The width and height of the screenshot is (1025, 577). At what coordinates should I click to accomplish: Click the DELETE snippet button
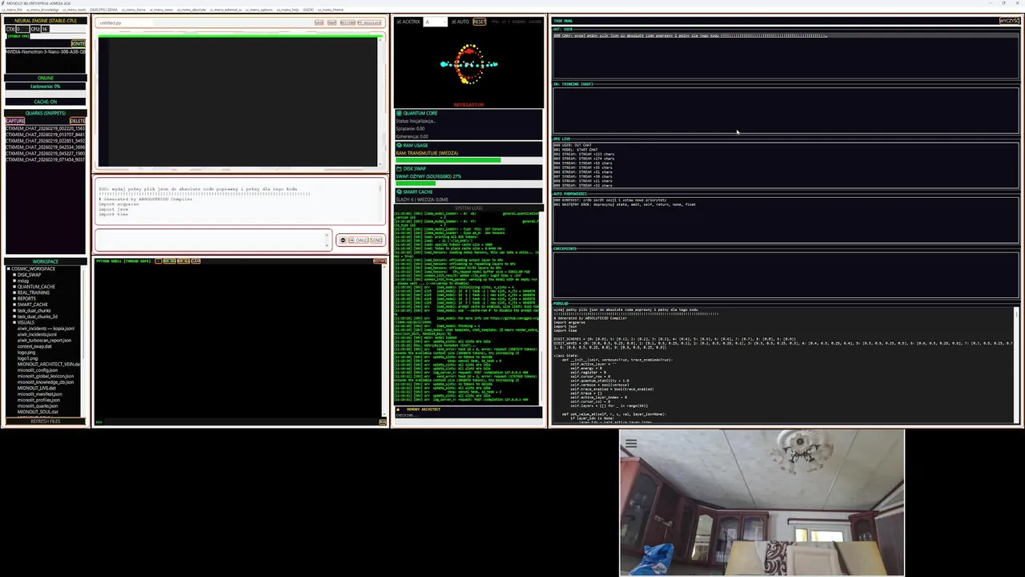point(78,121)
